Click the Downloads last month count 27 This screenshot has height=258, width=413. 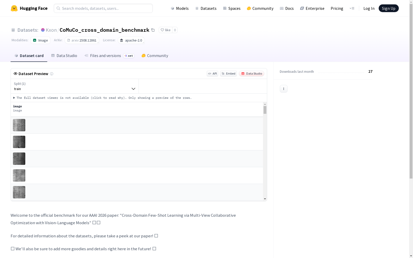click(x=370, y=71)
